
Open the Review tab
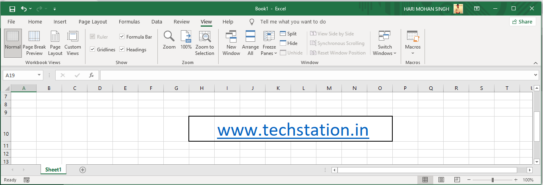tap(182, 22)
